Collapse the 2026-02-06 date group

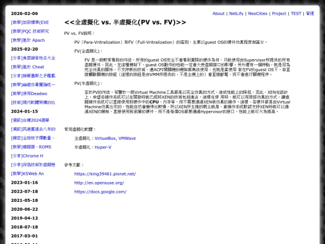coord(25,13)
